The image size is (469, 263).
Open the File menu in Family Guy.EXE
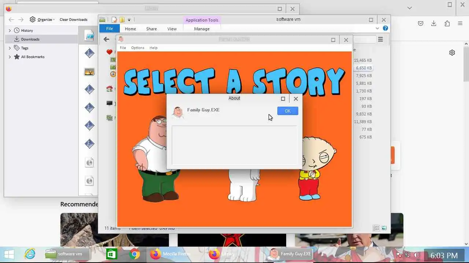tap(123, 48)
